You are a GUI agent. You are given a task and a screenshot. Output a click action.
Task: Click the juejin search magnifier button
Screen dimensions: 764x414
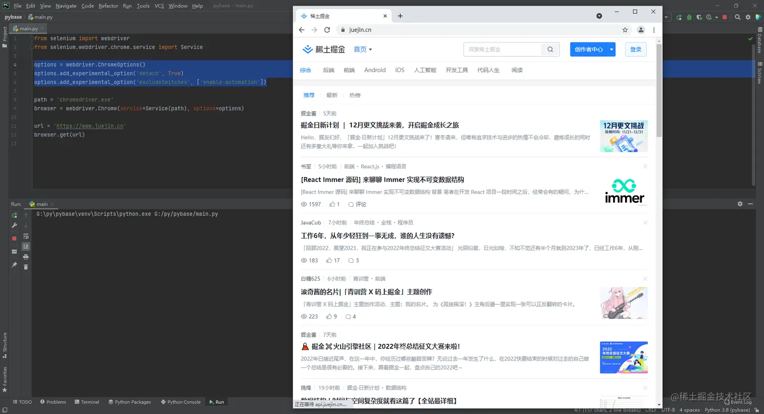[x=550, y=50]
